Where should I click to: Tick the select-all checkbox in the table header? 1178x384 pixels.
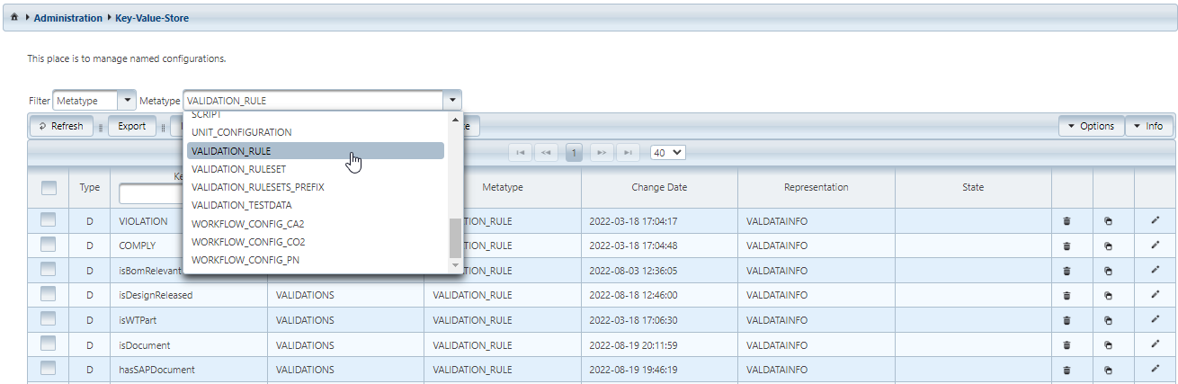tap(49, 187)
